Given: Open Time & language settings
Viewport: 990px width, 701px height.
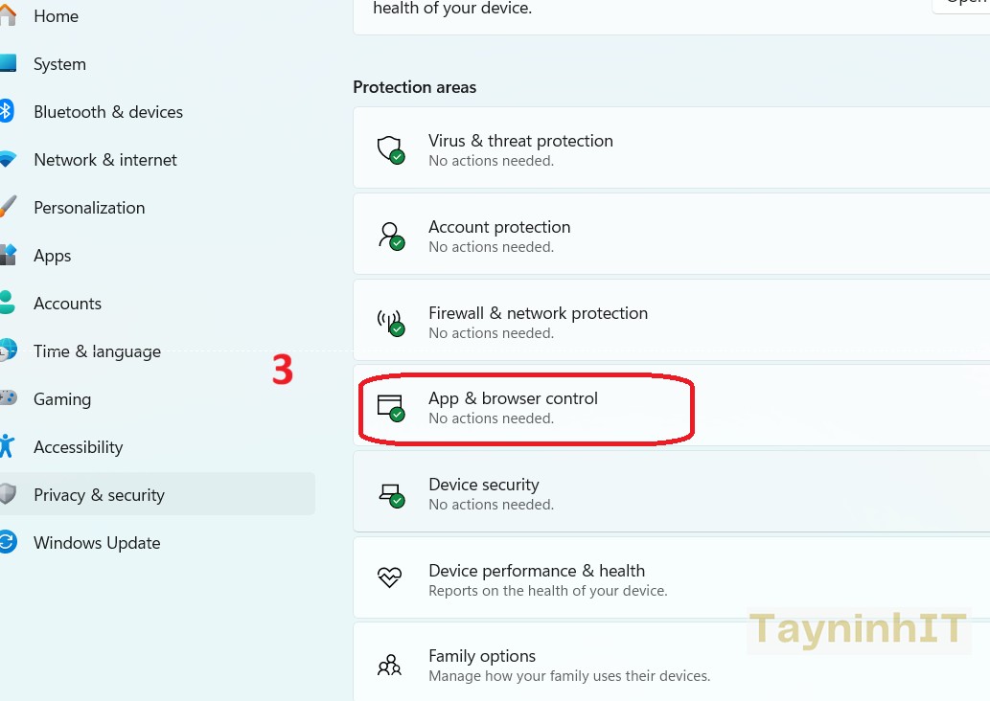Looking at the screenshot, I should click(x=97, y=351).
